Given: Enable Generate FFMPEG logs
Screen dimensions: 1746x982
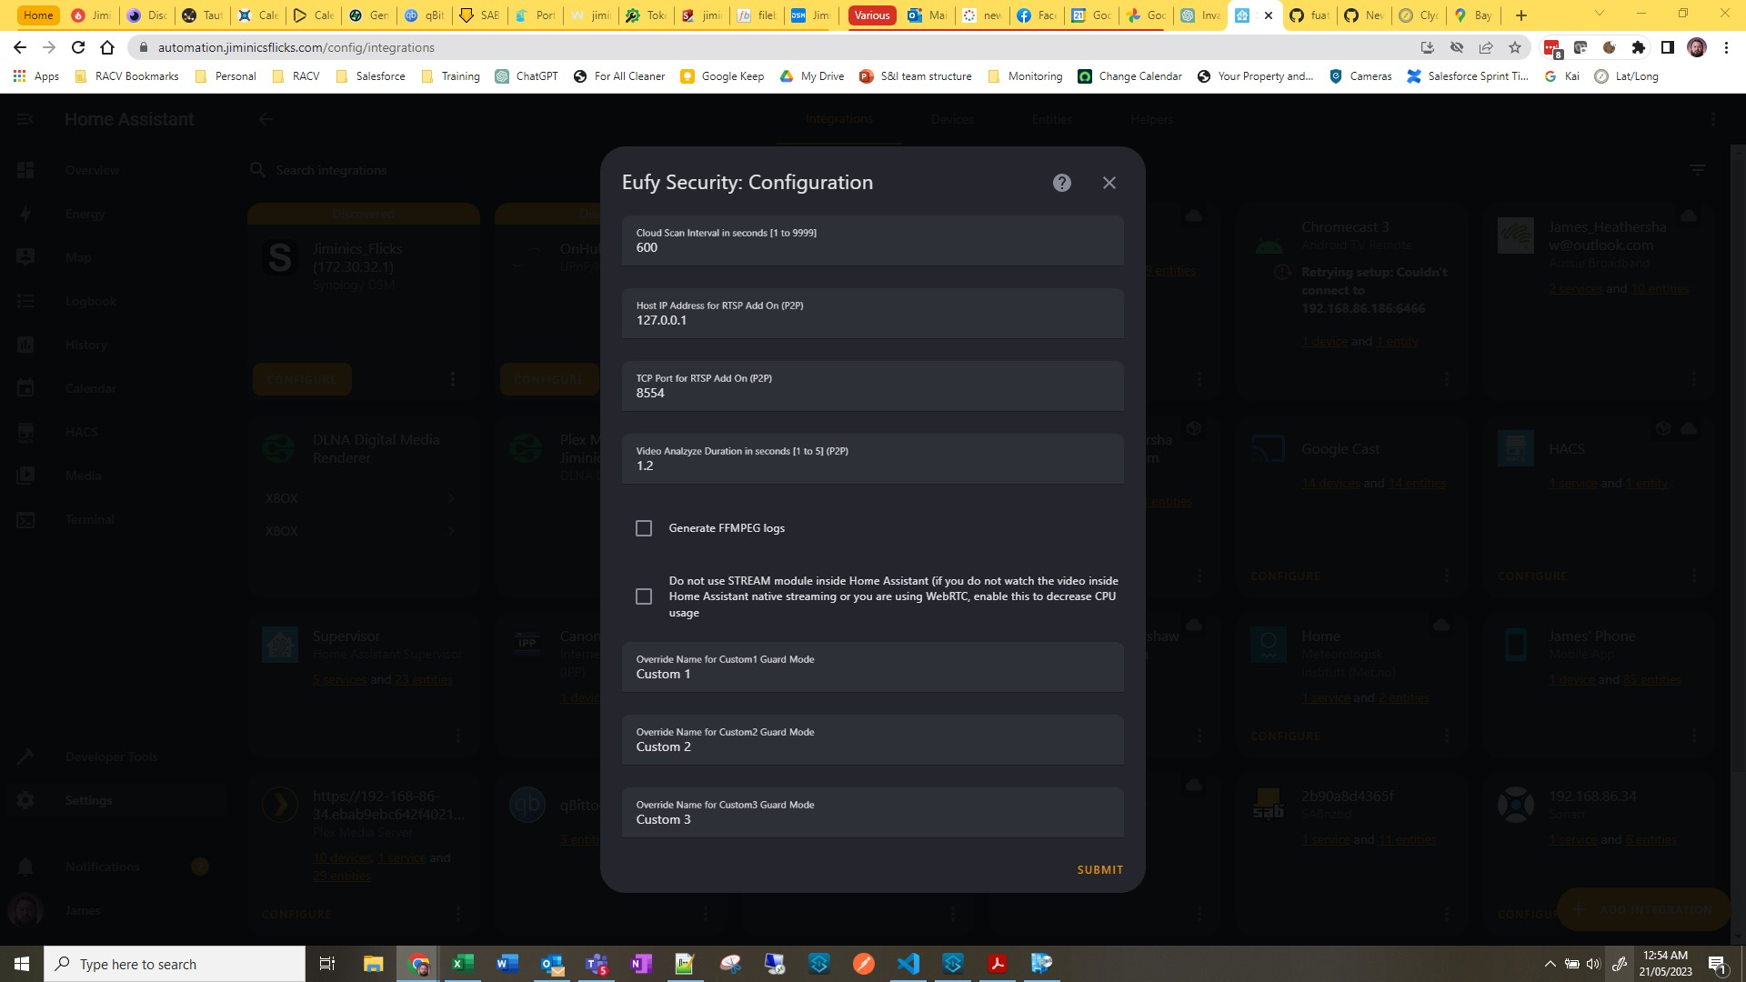Looking at the screenshot, I should click(645, 527).
